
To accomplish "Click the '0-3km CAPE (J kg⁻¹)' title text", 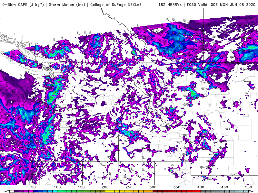I will [23, 5].
